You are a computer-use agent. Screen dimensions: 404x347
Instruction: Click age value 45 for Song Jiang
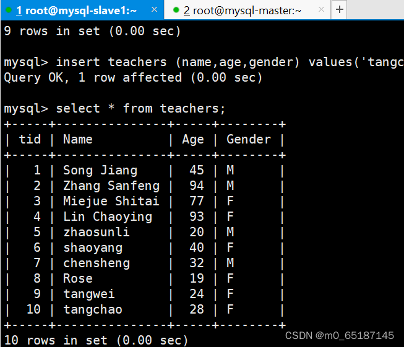click(x=197, y=170)
